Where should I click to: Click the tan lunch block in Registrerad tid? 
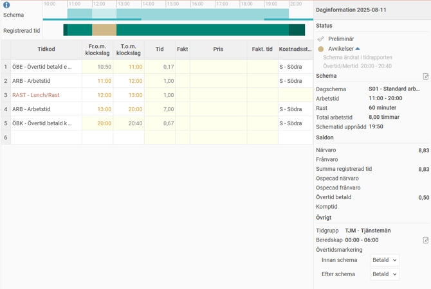click(x=104, y=30)
